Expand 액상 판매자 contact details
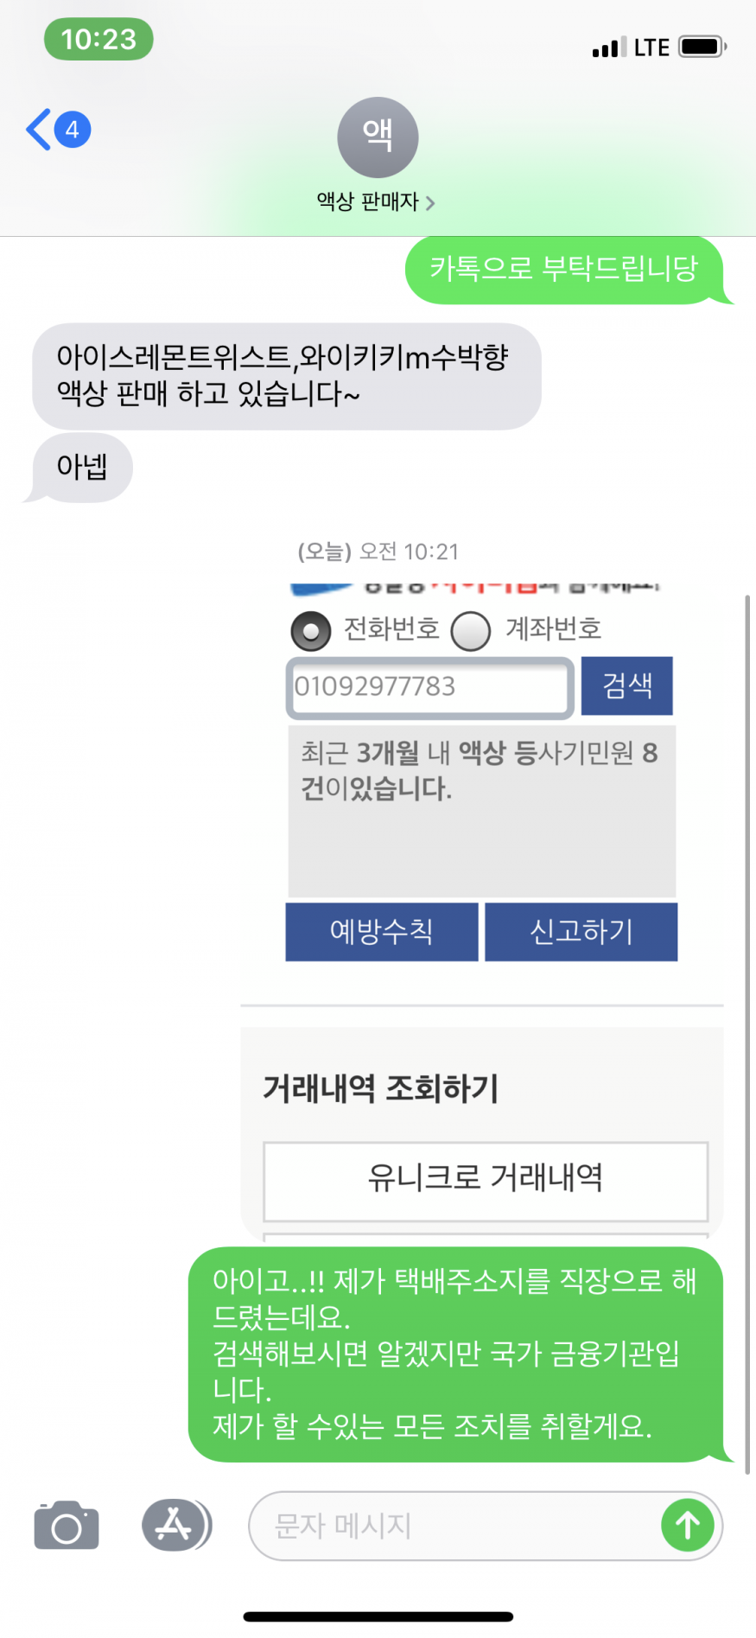This screenshot has height=1638, width=756. (376, 202)
